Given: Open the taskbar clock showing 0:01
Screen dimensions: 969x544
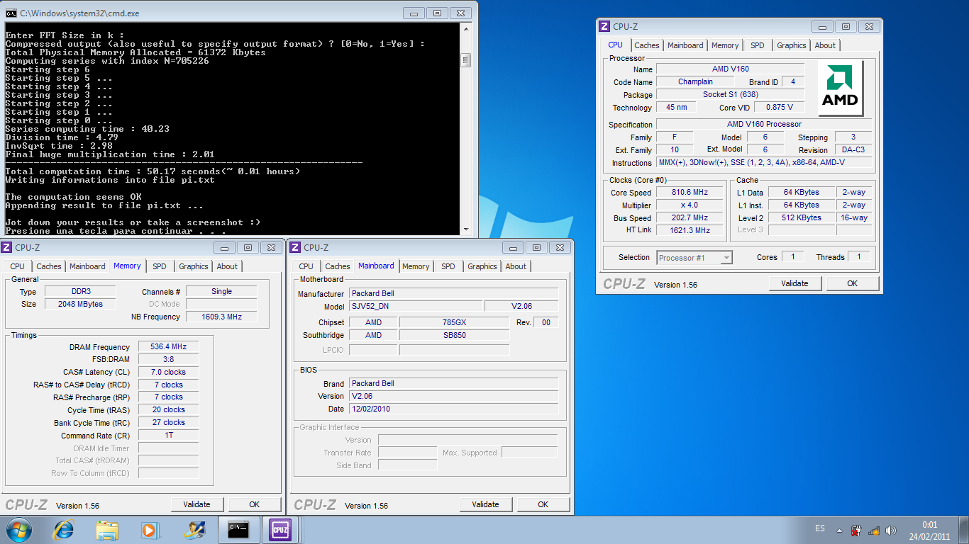Looking at the screenshot, I should 930,530.
